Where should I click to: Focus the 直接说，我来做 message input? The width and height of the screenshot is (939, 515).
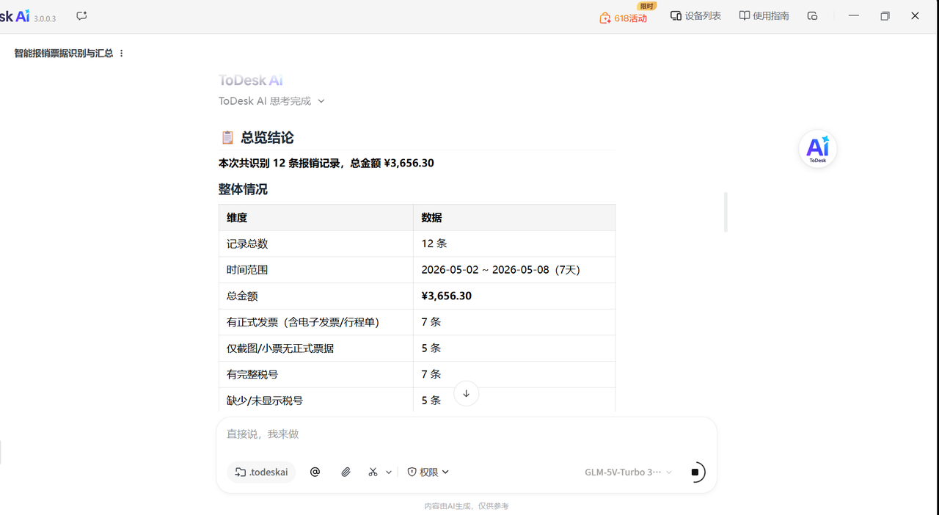pyautogui.click(x=466, y=434)
